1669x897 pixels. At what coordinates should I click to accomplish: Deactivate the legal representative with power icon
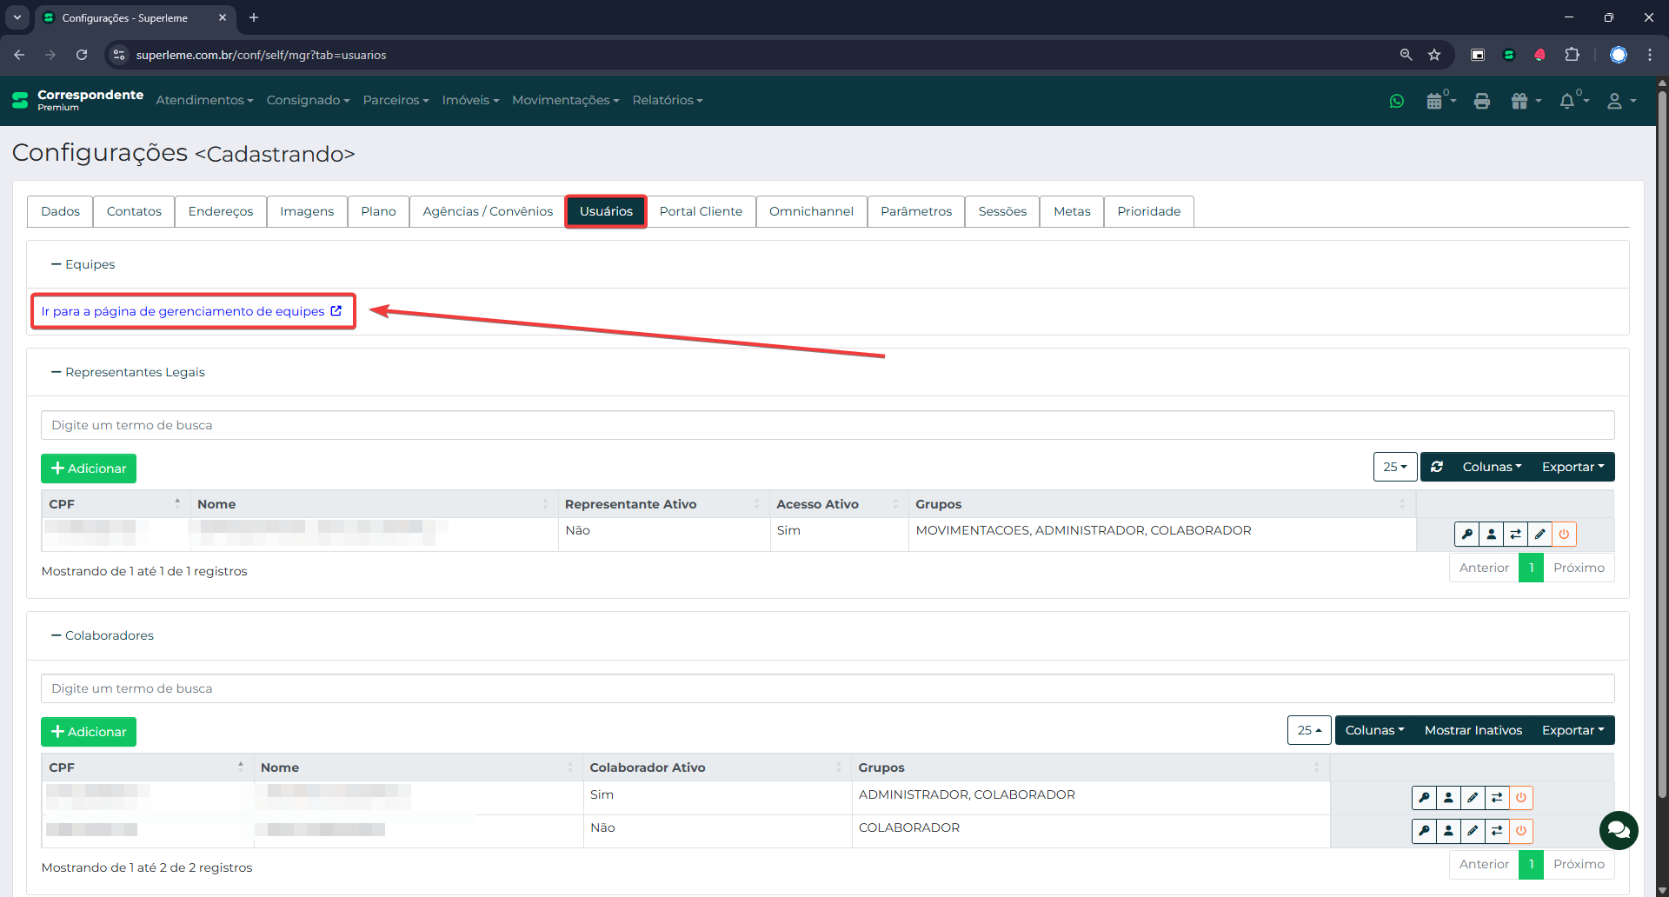pos(1564,534)
